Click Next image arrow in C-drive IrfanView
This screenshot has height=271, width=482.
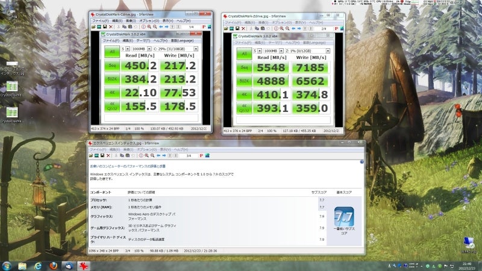point(166,27)
